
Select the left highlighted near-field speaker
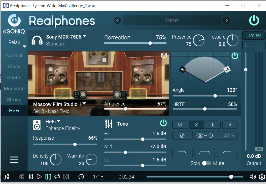click(x=62, y=94)
